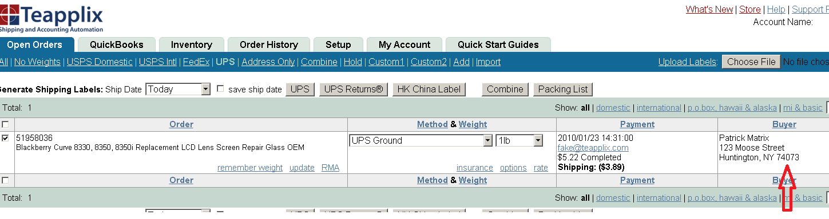Click the UPS label button
Viewport: 829px width, 219px height.
point(300,89)
